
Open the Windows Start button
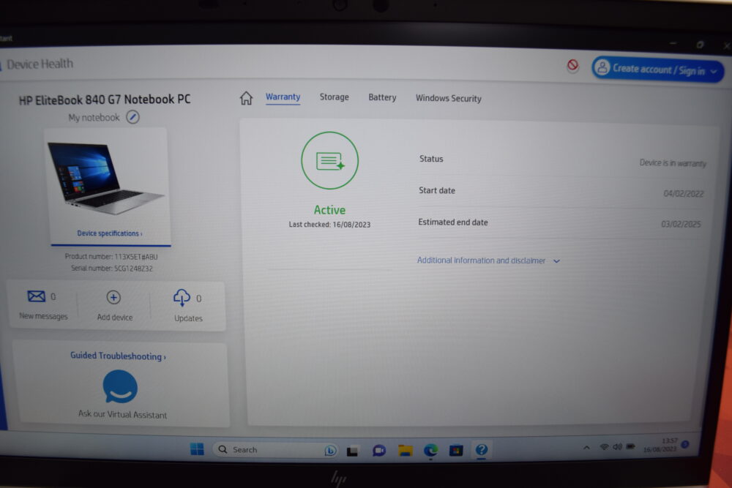(197, 448)
